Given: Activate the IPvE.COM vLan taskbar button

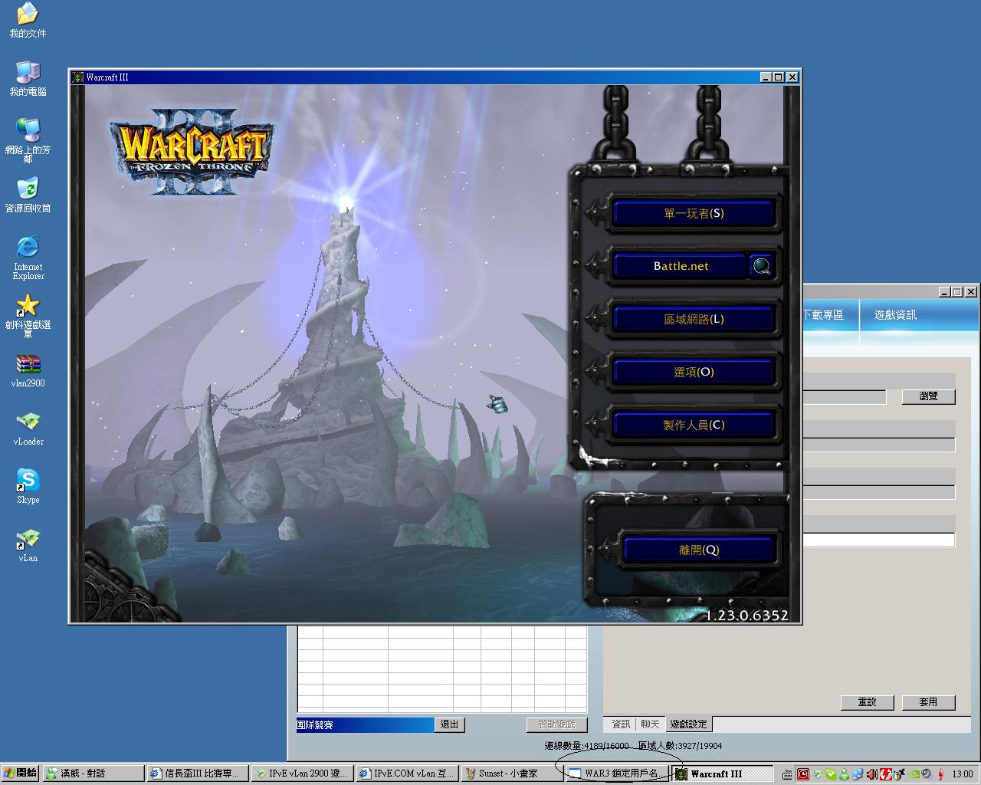Looking at the screenshot, I should click(x=408, y=774).
